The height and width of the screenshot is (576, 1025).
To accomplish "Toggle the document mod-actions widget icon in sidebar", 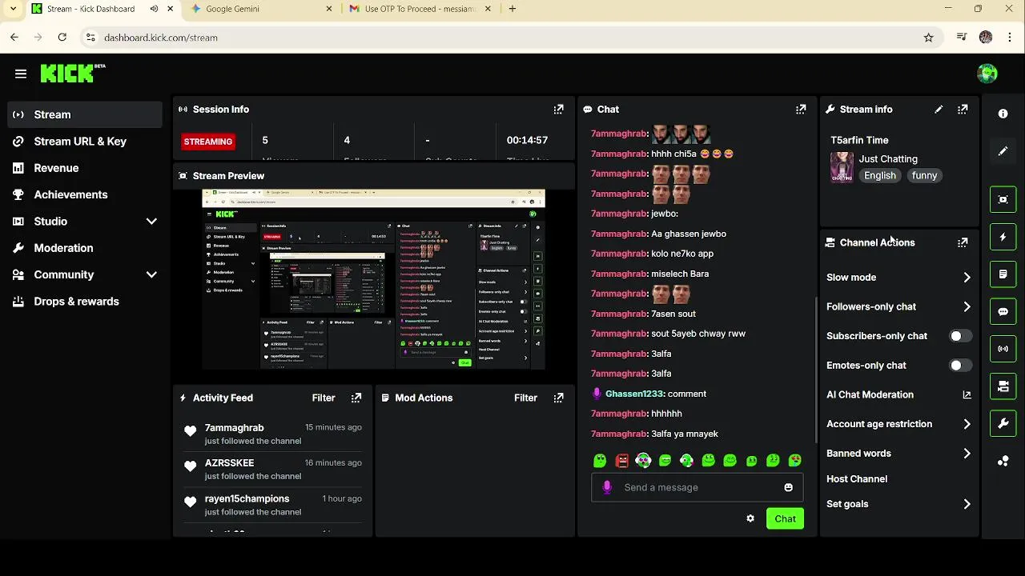I will pos(1003,274).
